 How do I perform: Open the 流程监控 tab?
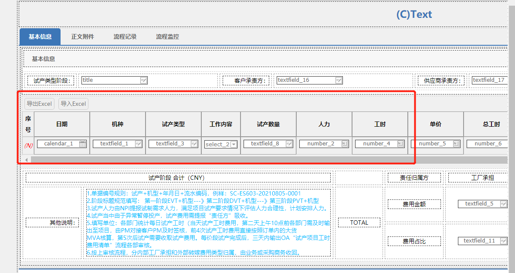[167, 37]
